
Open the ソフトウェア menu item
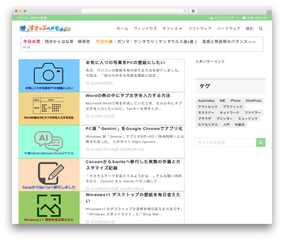(200, 28)
